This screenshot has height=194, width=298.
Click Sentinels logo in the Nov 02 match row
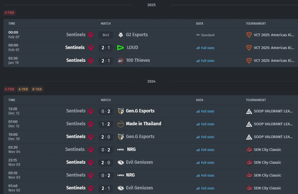pyautogui.click(x=91, y=188)
